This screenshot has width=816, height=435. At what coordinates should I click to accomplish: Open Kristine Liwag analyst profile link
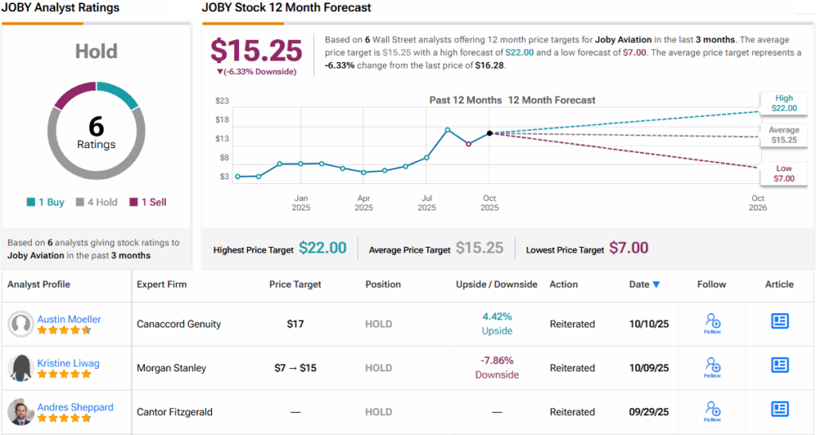[x=69, y=363]
